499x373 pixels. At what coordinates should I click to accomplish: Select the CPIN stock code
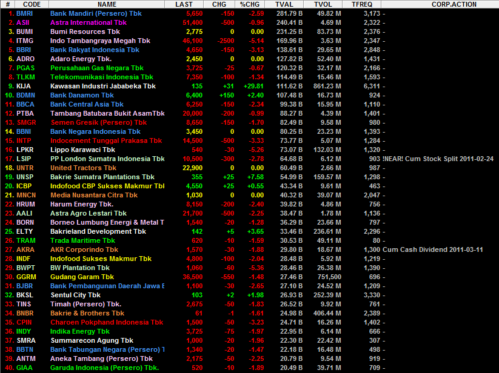click(24, 322)
